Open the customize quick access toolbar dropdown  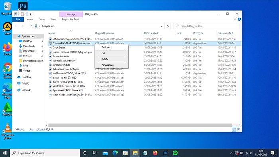30,14
